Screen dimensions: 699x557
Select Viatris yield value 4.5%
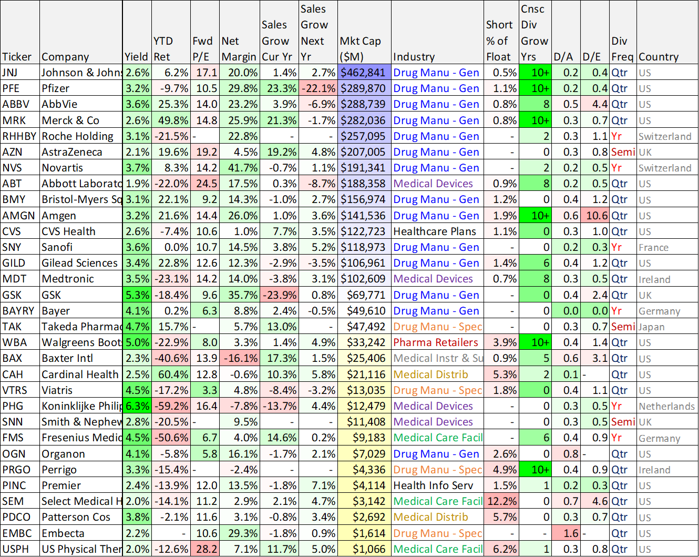[x=137, y=390]
